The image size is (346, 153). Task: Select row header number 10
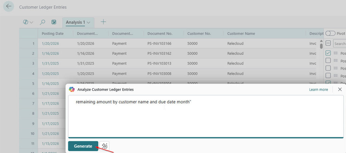point(29,134)
